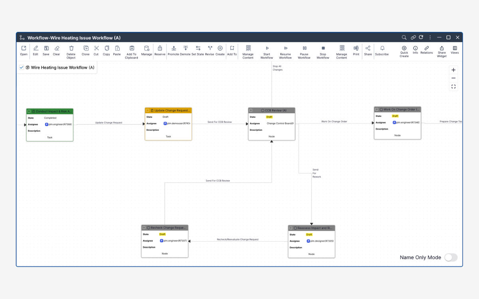Click the Promote icon in toolbar

tap(173, 48)
